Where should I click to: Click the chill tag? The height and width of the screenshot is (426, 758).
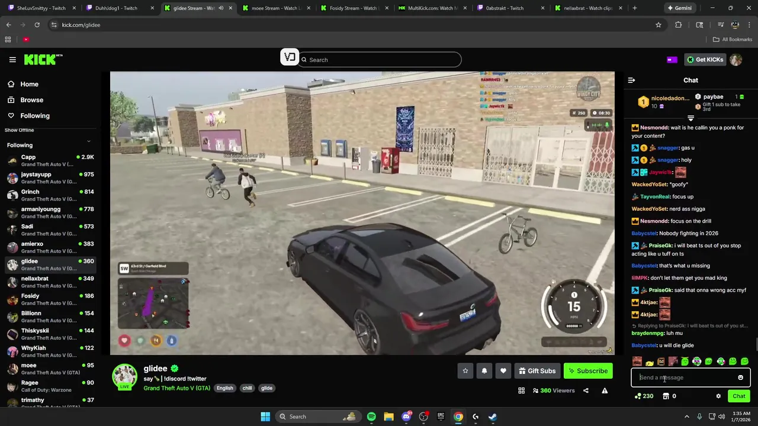247,388
